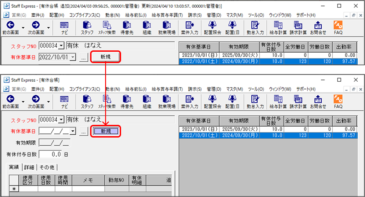Go to previous screen in upper window
The height and width of the screenshot is (197, 365).
(10, 28)
